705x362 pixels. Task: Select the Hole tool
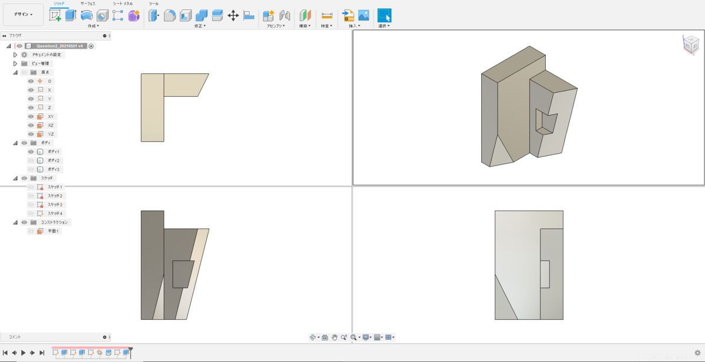pos(102,16)
